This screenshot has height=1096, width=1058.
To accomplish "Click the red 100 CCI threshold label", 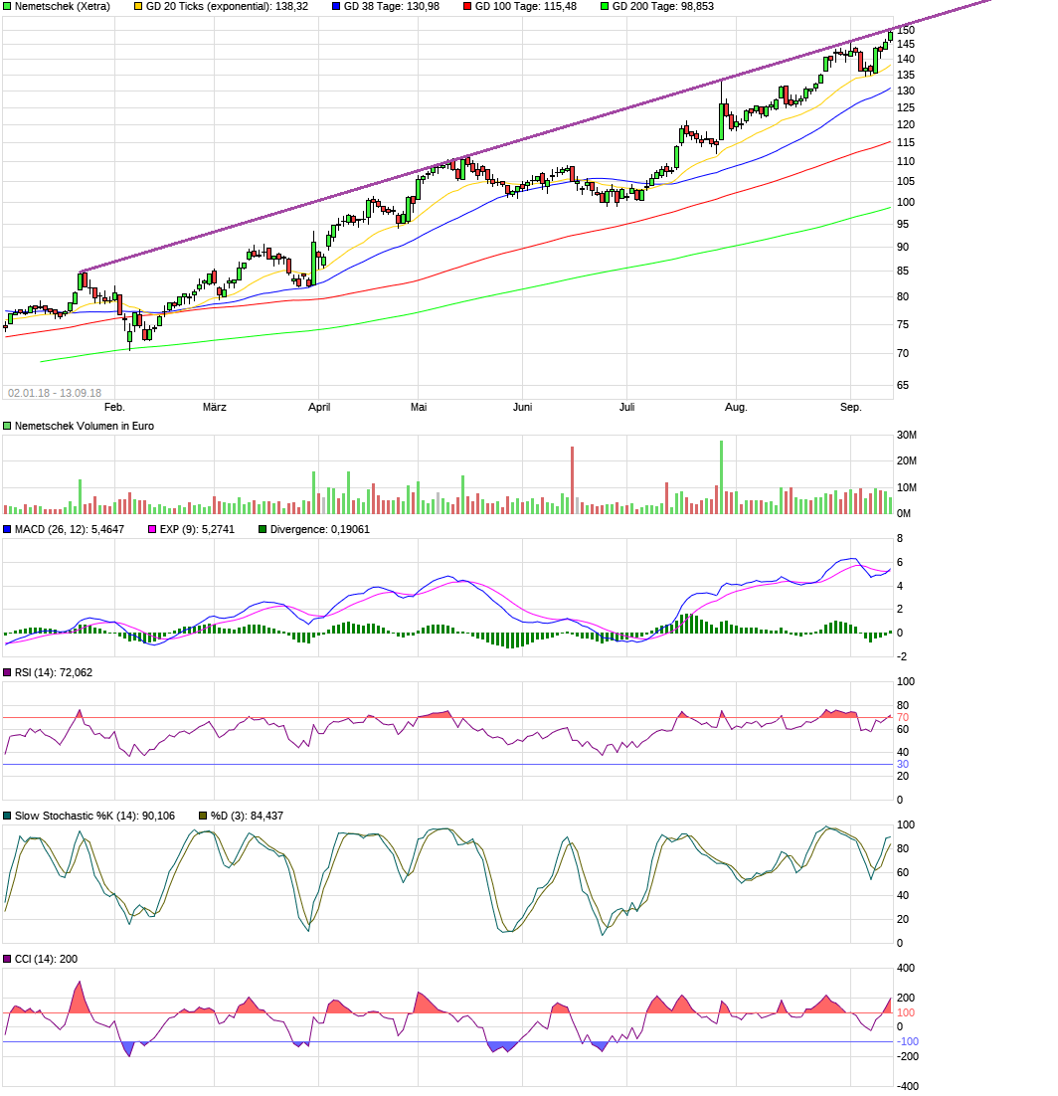I will coord(906,1012).
